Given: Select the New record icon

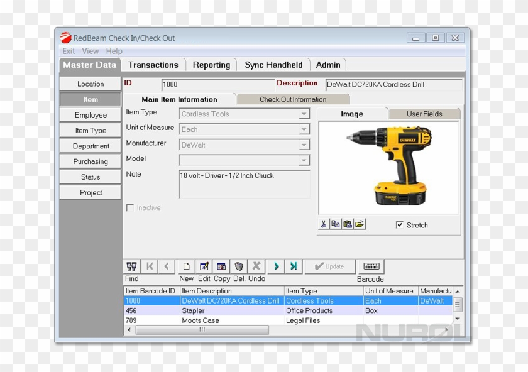Looking at the screenshot, I should [x=186, y=266].
